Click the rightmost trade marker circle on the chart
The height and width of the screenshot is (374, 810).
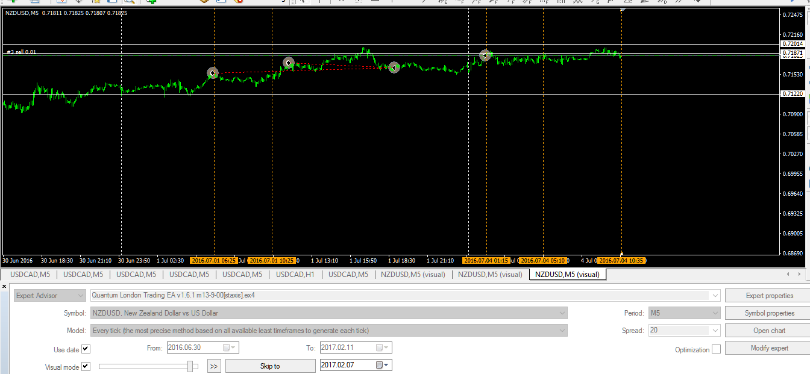485,55
